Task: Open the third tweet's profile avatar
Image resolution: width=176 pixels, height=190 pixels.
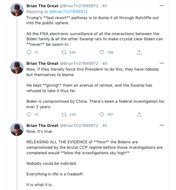Action: pyautogui.click(x=17, y=130)
